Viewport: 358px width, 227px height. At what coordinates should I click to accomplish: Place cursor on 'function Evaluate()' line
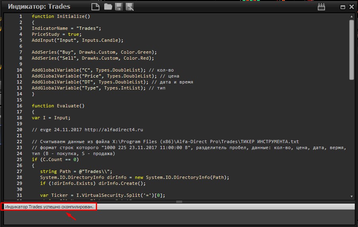pos(58,106)
